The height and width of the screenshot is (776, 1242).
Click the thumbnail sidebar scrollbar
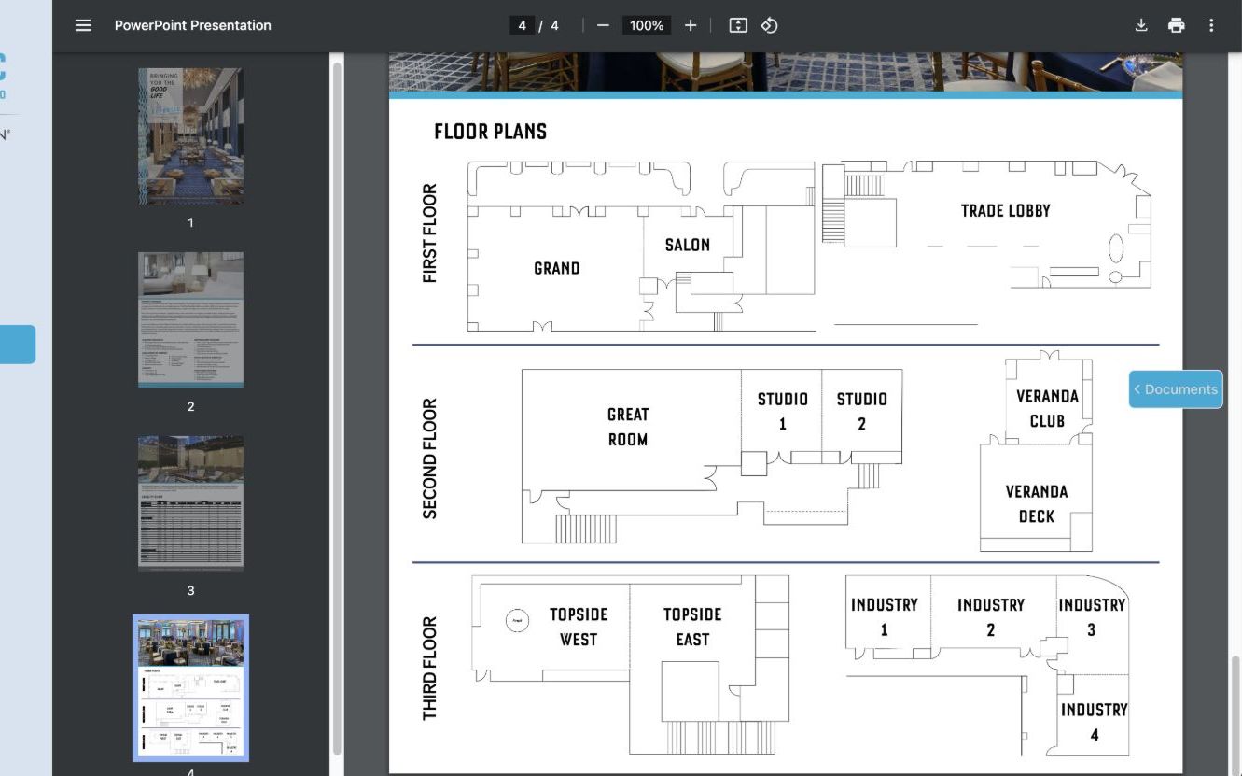337,406
